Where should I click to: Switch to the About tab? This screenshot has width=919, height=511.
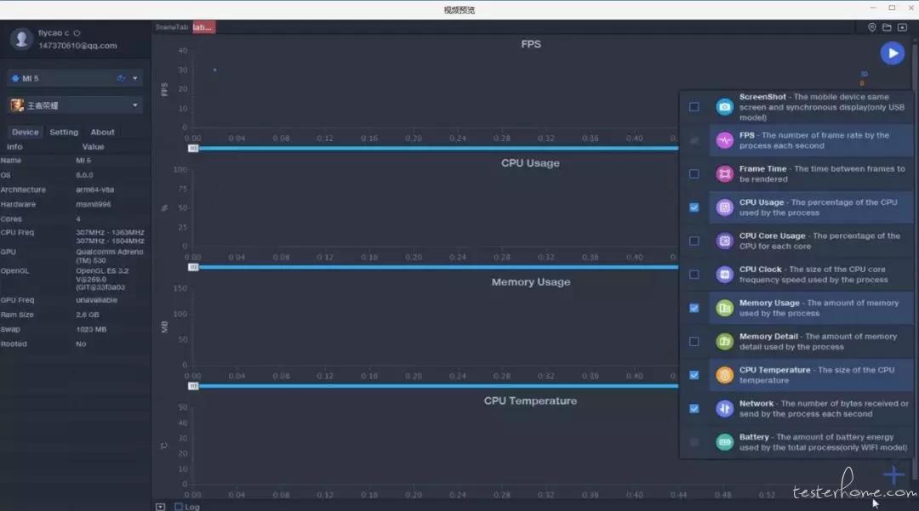click(x=103, y=133)
